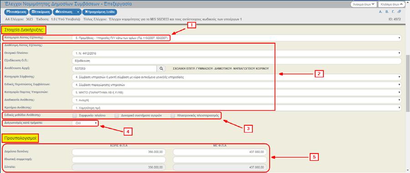Open attachments via the paperclip icon
The width and height of the screenshot is (410, 173).
tap(399, 12)
